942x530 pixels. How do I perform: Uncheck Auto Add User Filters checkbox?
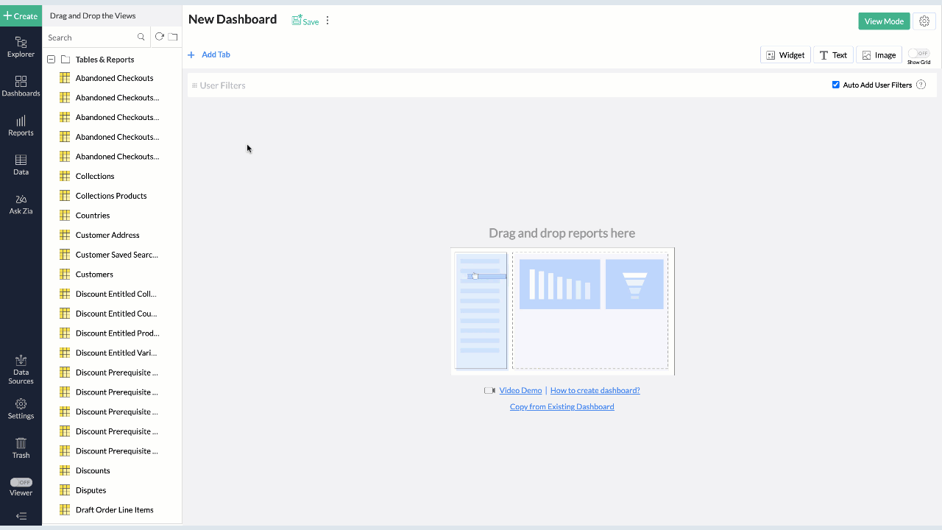pos(836,85)
